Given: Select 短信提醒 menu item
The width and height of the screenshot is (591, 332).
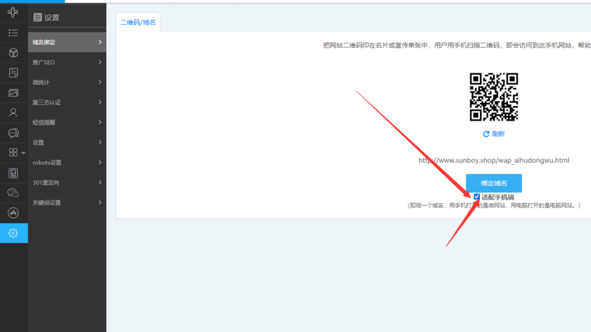Looking at the screenshot, I should [x=67, y=122].
